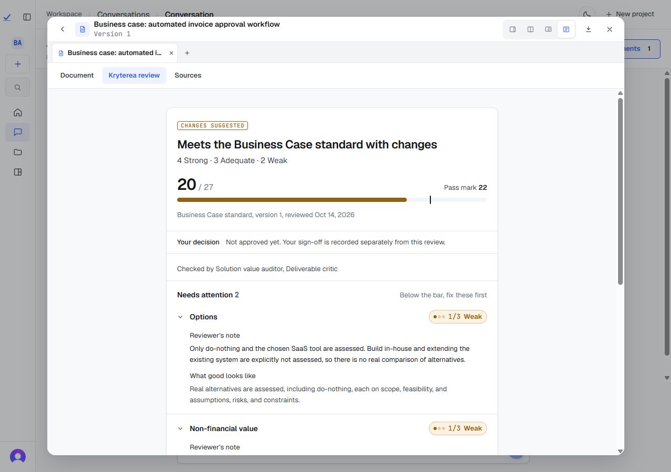Create new item with sidebar plus button
Viewport: 671px width, 472px height.
click(17, 64)
